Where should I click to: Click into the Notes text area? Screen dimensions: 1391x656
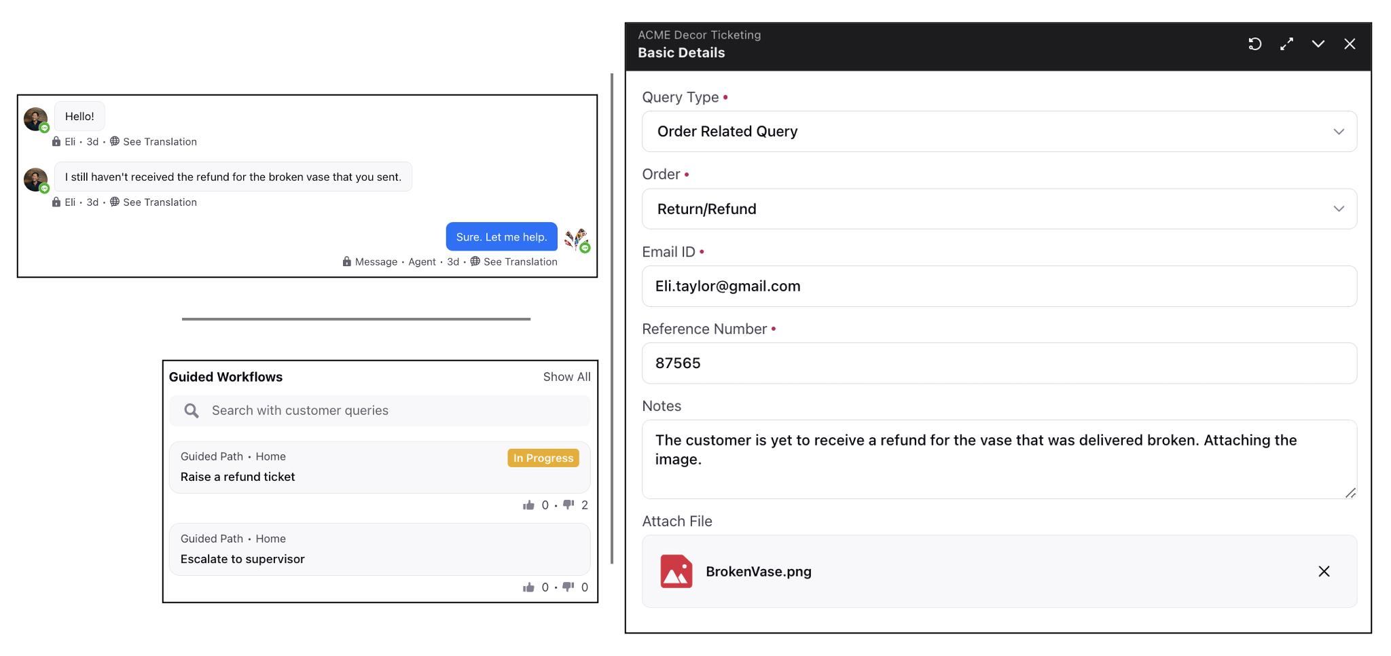(x=999, y=459)
